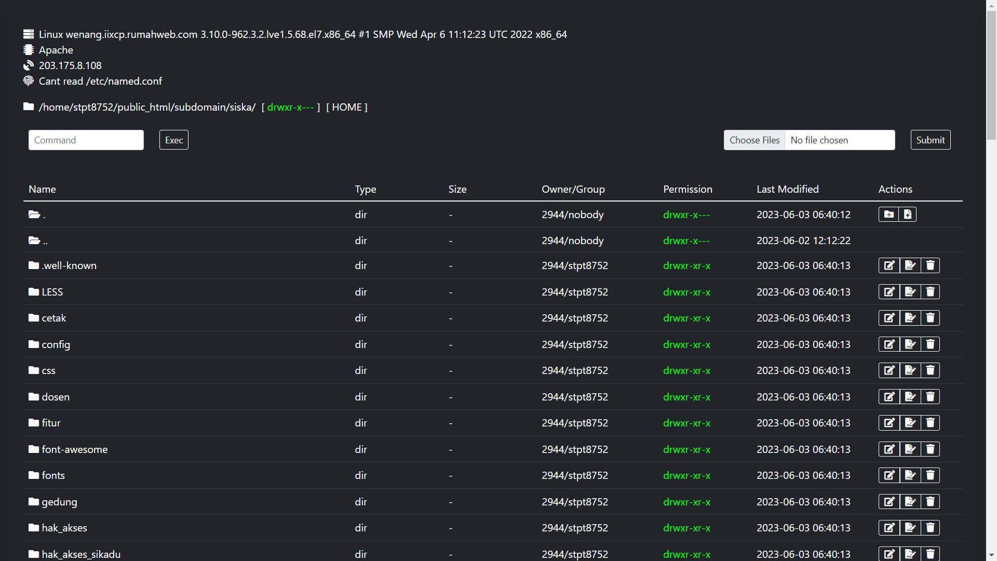997x561 pixels.
Task: Click the file-signature icon for font-awesome
Action: pos(910,449)
